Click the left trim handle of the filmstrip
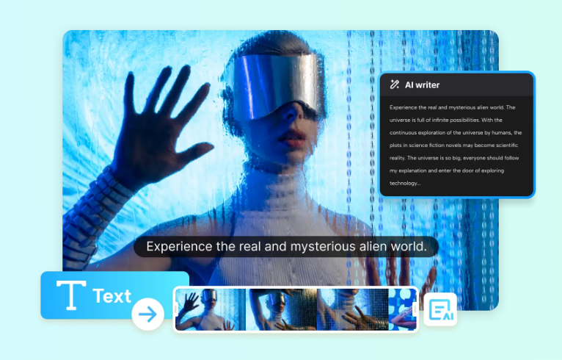 pyautogui.click(x=176, y=309)
